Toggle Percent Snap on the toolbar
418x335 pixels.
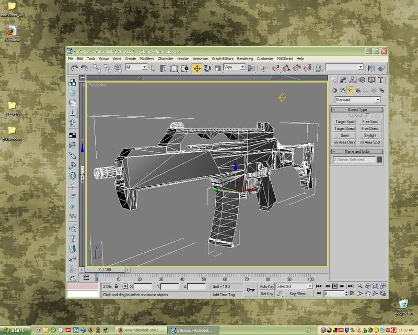tap(297, 69)
